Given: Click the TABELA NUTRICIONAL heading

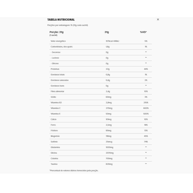Looking at the screenshot, I should pyautogui.click(x=61, y=20).
